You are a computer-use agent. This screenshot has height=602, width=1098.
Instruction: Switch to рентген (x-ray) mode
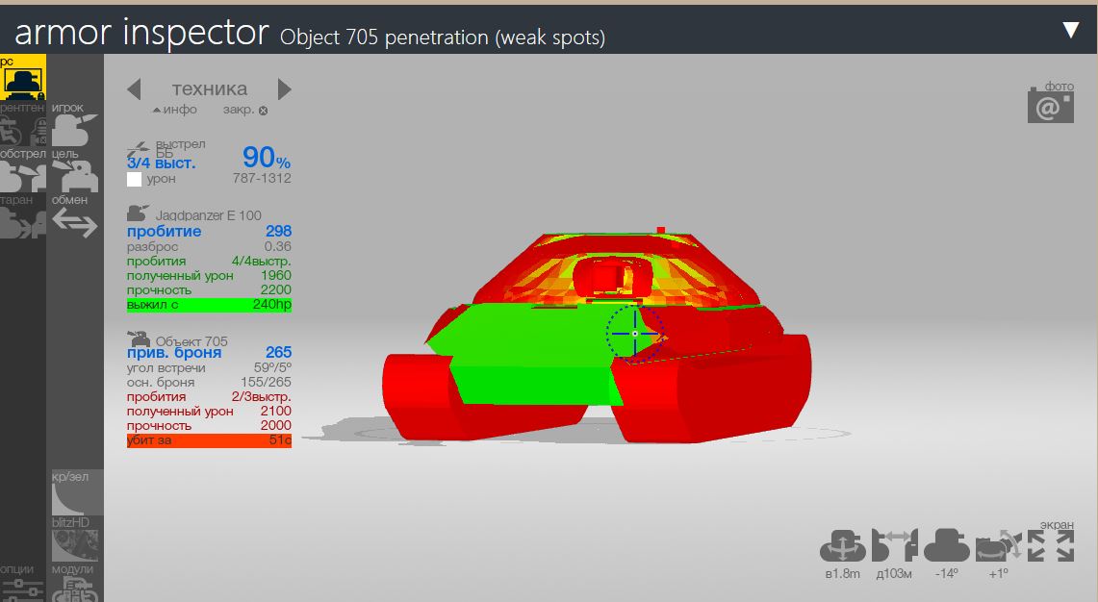23,125
